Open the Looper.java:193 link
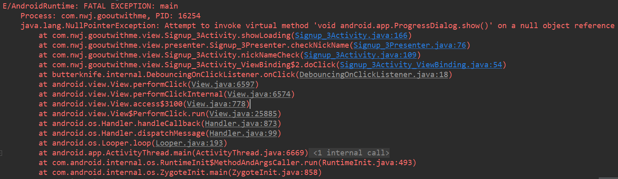The image size is (618, 179). (x=189, y=143)
